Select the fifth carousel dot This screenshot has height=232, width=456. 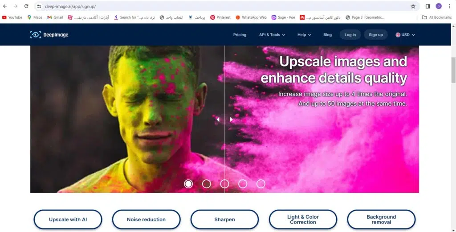261,184
